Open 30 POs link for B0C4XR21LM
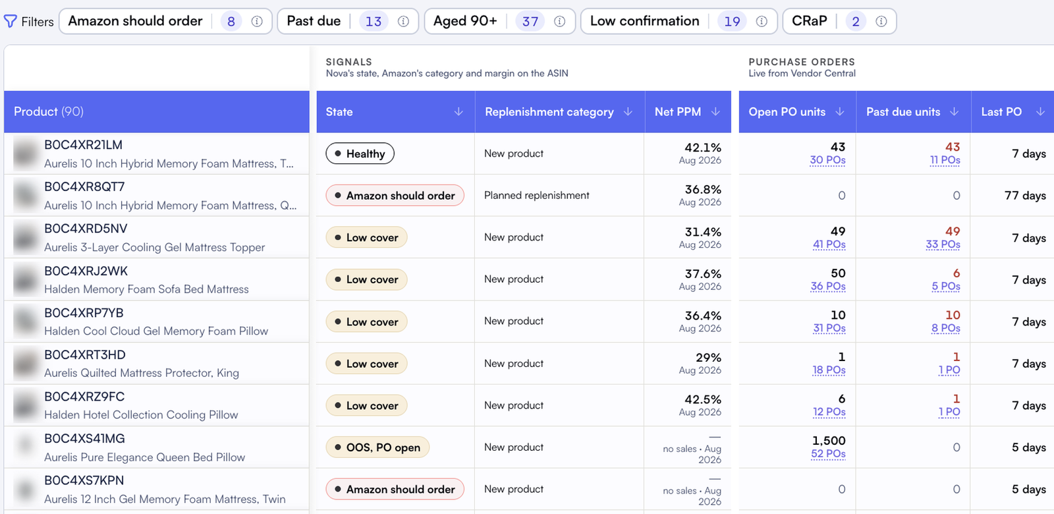The height and width of the screenshot is (514, 1054). click(x=827, y=160)
